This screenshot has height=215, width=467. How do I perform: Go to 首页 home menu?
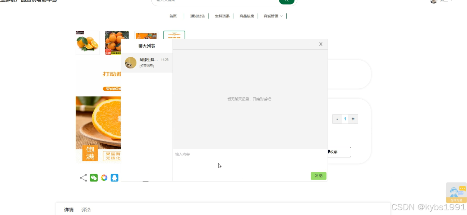[x=173, y=16]
